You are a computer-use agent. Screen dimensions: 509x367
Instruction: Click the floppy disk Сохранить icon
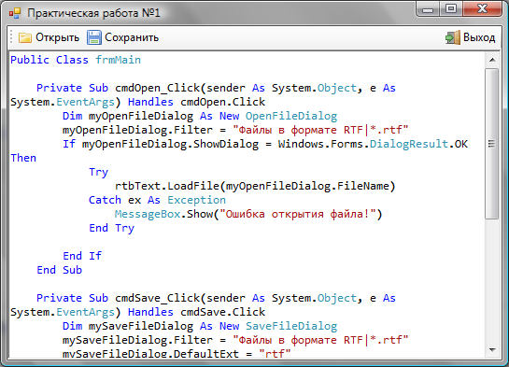pos(94,37)
